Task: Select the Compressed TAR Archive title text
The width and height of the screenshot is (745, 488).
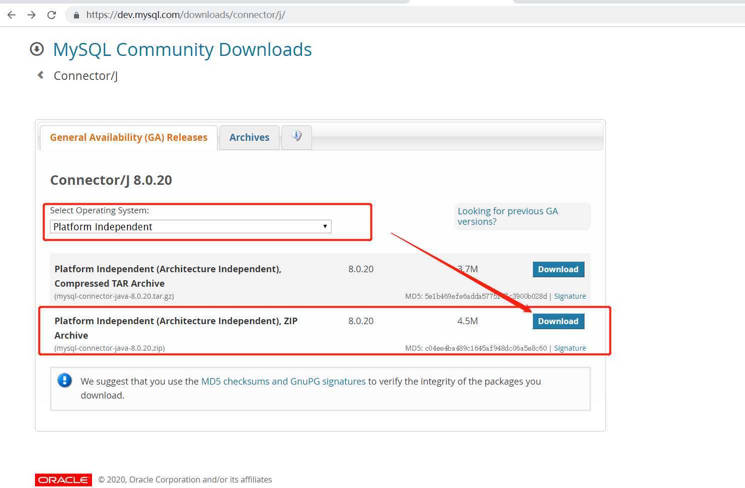Action: pyautogui.click(x=168, y=276)
